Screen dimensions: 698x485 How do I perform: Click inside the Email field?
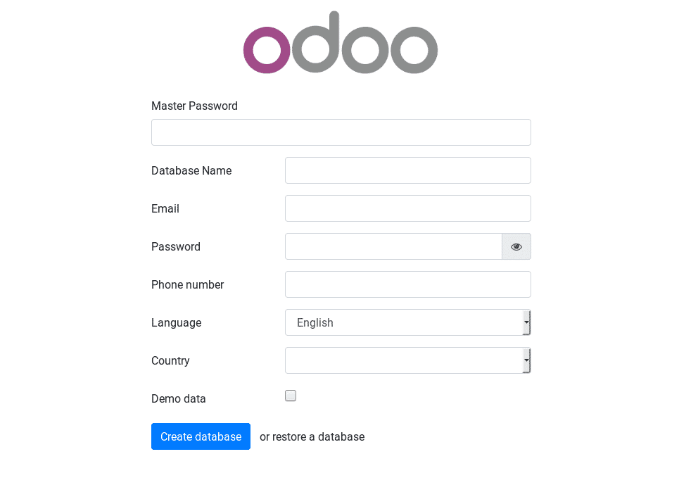pyautogui.click(x=407, y=208)
